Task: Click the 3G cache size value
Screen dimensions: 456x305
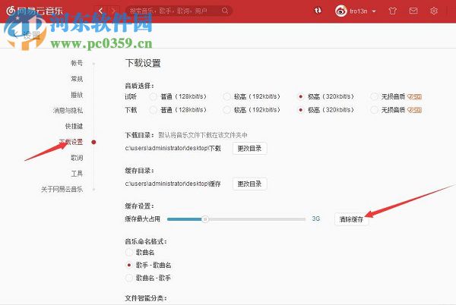Action: (x=316, y=219)
